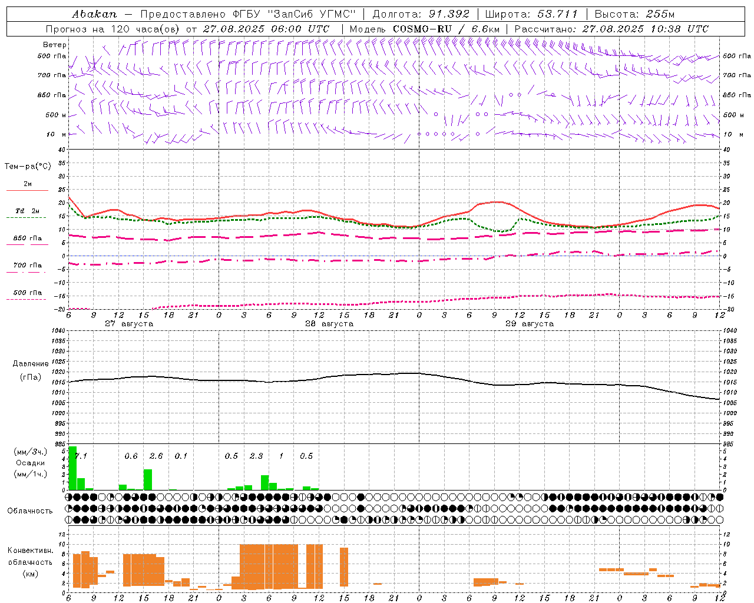Click the '0.1' precipitation total value
The width and height of the screenshot is (754, 603).
pos(181,456)
